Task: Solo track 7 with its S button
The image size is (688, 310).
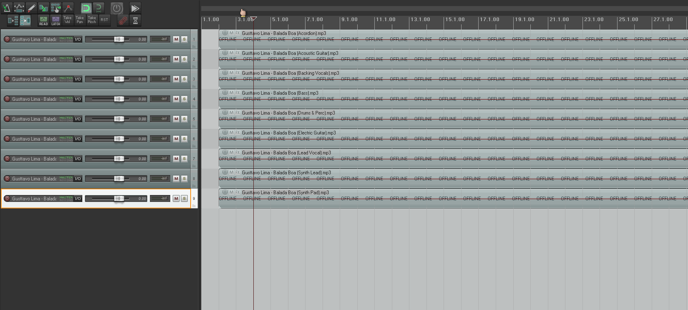Action: click(184, 158)
